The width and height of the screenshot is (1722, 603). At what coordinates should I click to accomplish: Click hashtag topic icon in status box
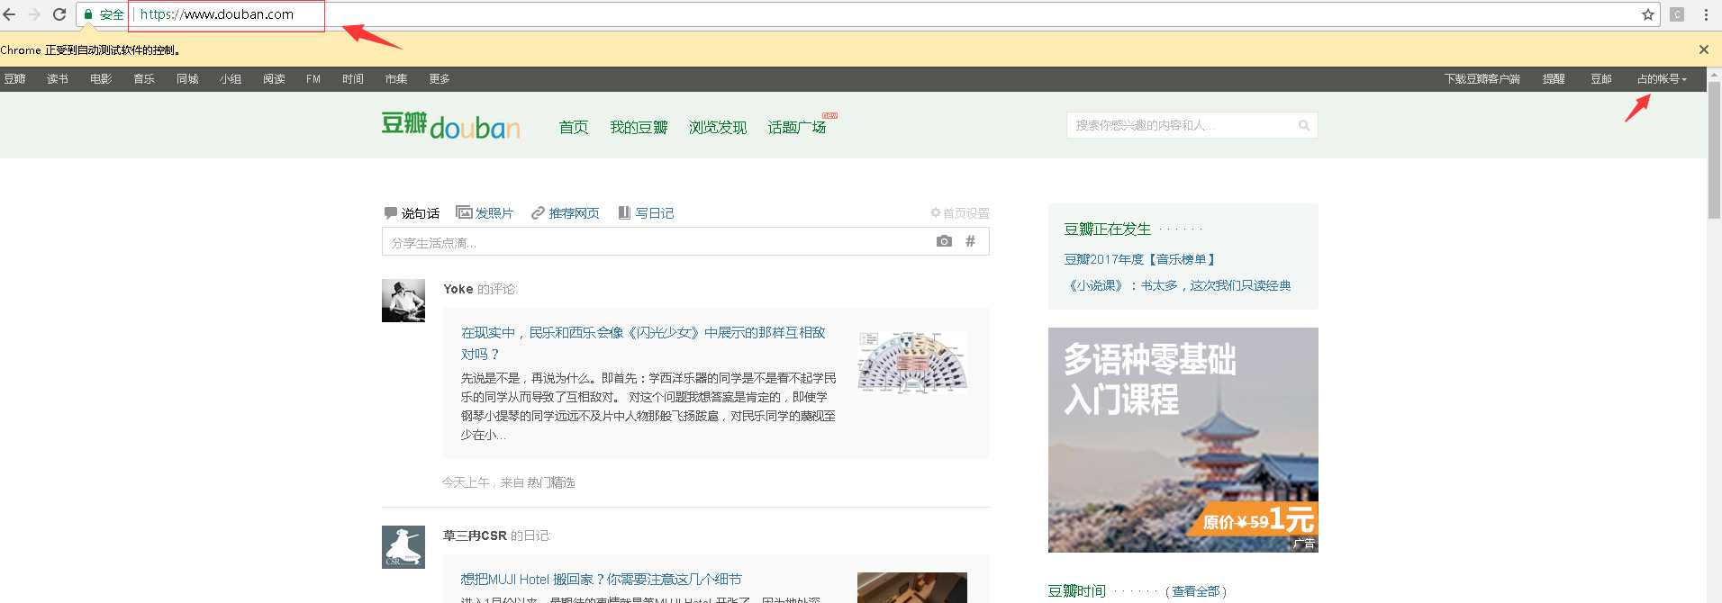click(970, 241)
